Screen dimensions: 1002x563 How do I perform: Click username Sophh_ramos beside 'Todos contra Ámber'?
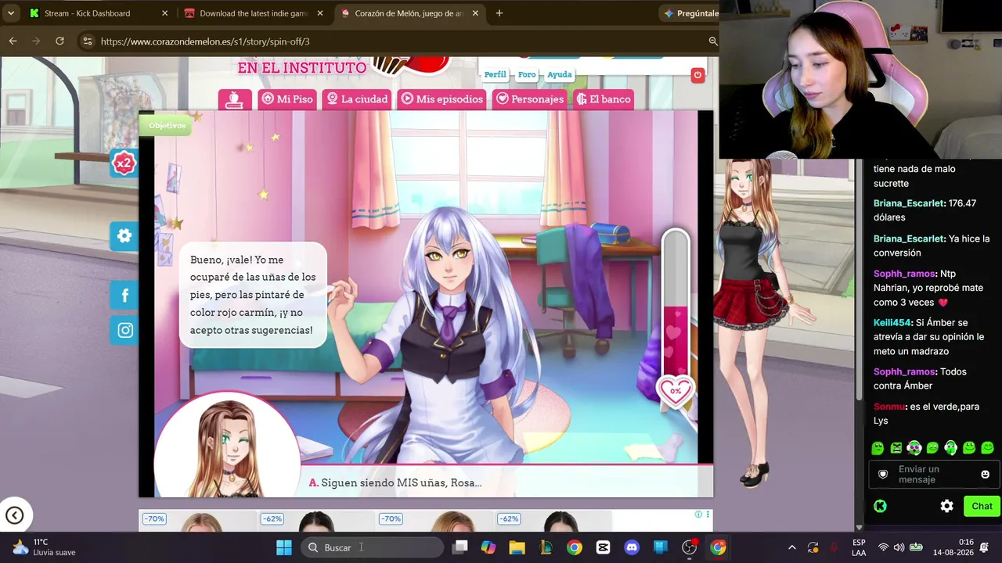coord(904,371)
